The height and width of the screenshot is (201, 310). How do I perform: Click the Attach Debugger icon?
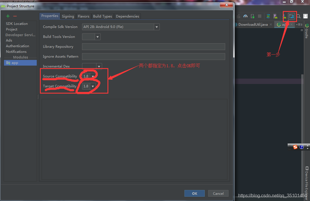[252, 16]
